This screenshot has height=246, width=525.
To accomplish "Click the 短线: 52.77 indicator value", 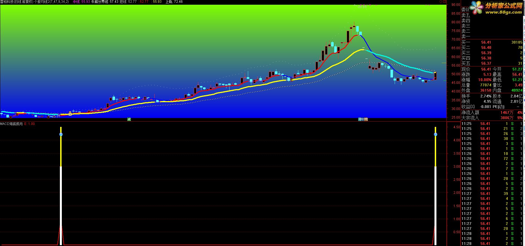I will [128, 2].
